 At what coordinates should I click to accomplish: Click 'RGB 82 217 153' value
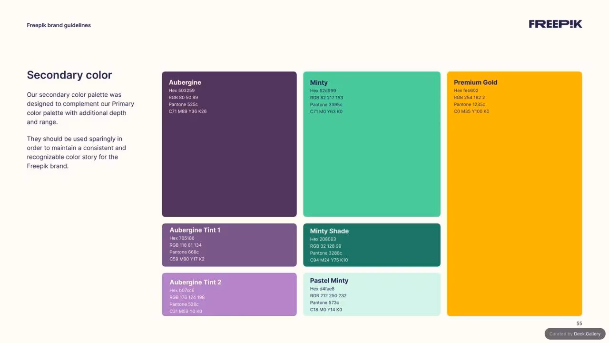(x=326, y=98)
